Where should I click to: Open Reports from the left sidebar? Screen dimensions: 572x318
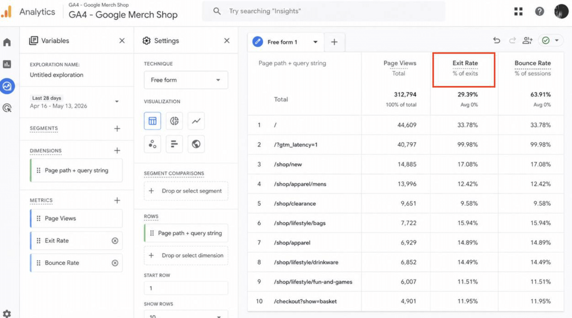7,64
